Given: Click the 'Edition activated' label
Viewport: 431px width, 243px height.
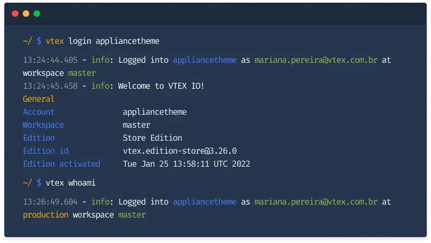Looking at the screenshot, I should [x=62, y=164].
